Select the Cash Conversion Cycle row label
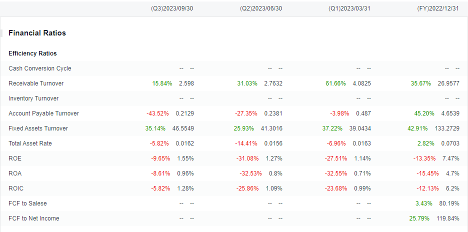 pos(40,68)
